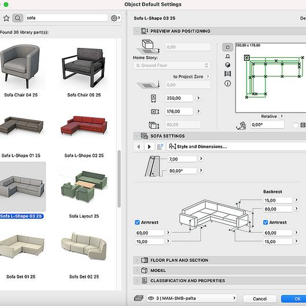Screen dimensions: 306x306
Task: Select Sofa L-Shape 01 25 thumbnail
Action: [21, 125]
